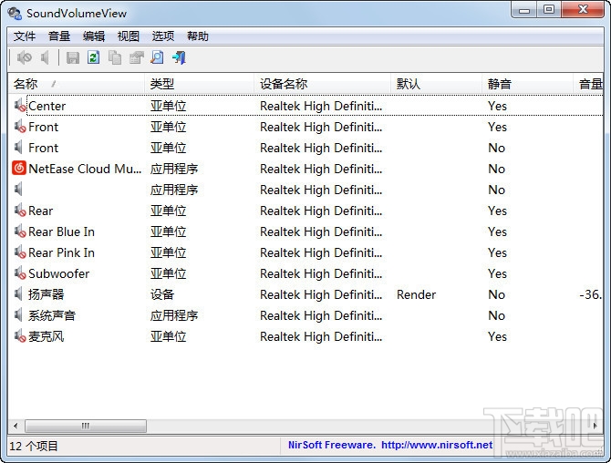611x463 pixels.
Task: Open the 视图 menu
Action: tap(129, 36)
